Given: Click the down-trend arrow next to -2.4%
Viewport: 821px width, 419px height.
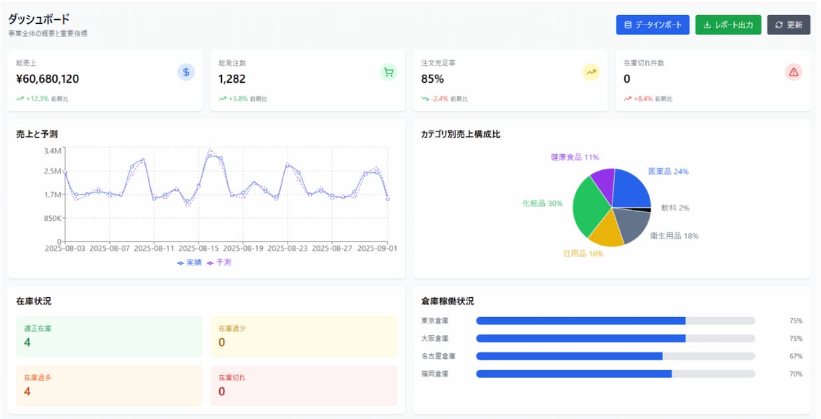Looking at the screenshot, I should (x=425, y=99).
